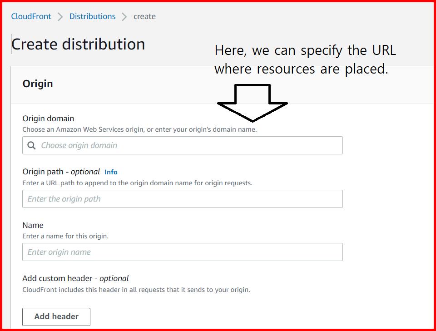Click the Create distribution page title
This screenshot has height=331, width=436.
click(x=78, y=44)
